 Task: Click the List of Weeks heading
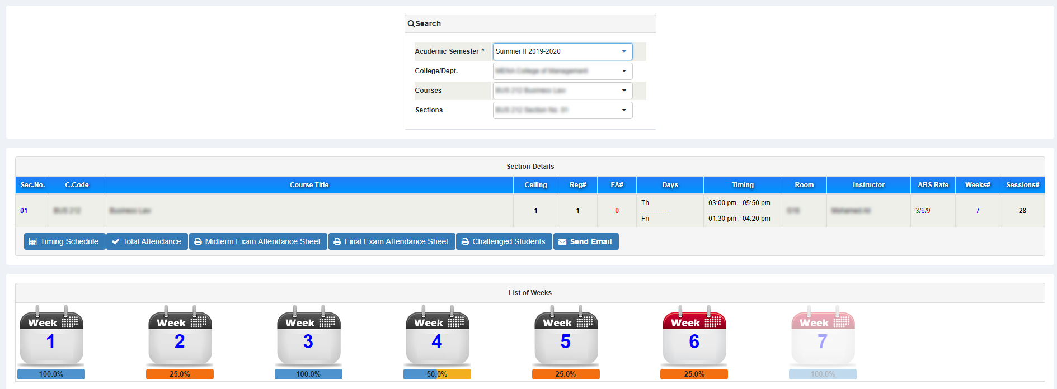530,293
